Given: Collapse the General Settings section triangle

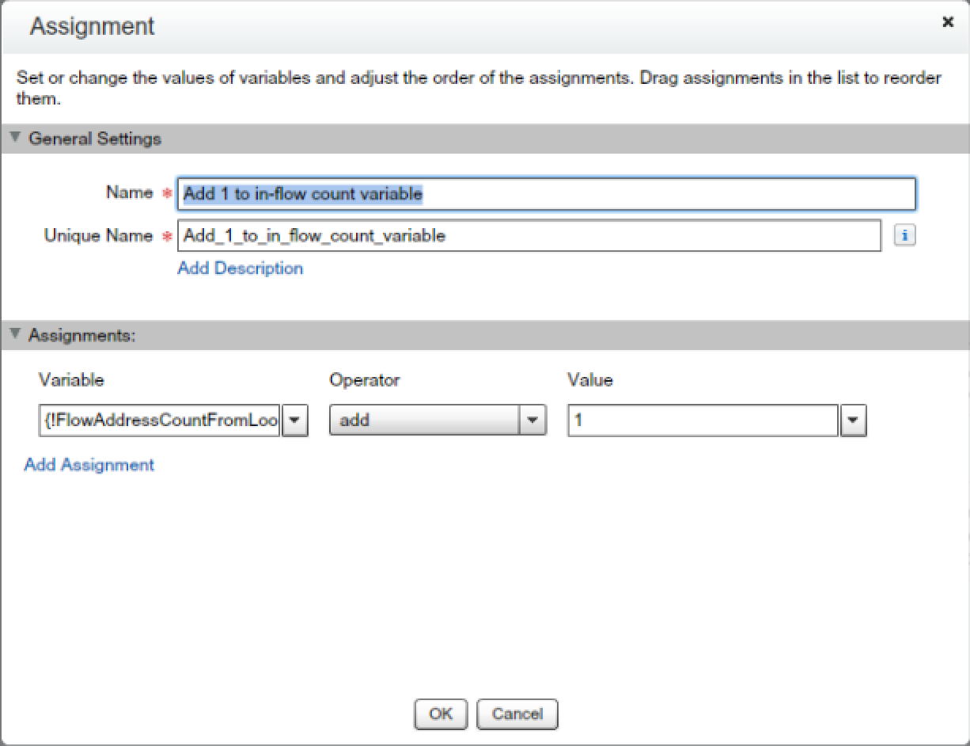Looking at the screenshot, I should (13, 135).
